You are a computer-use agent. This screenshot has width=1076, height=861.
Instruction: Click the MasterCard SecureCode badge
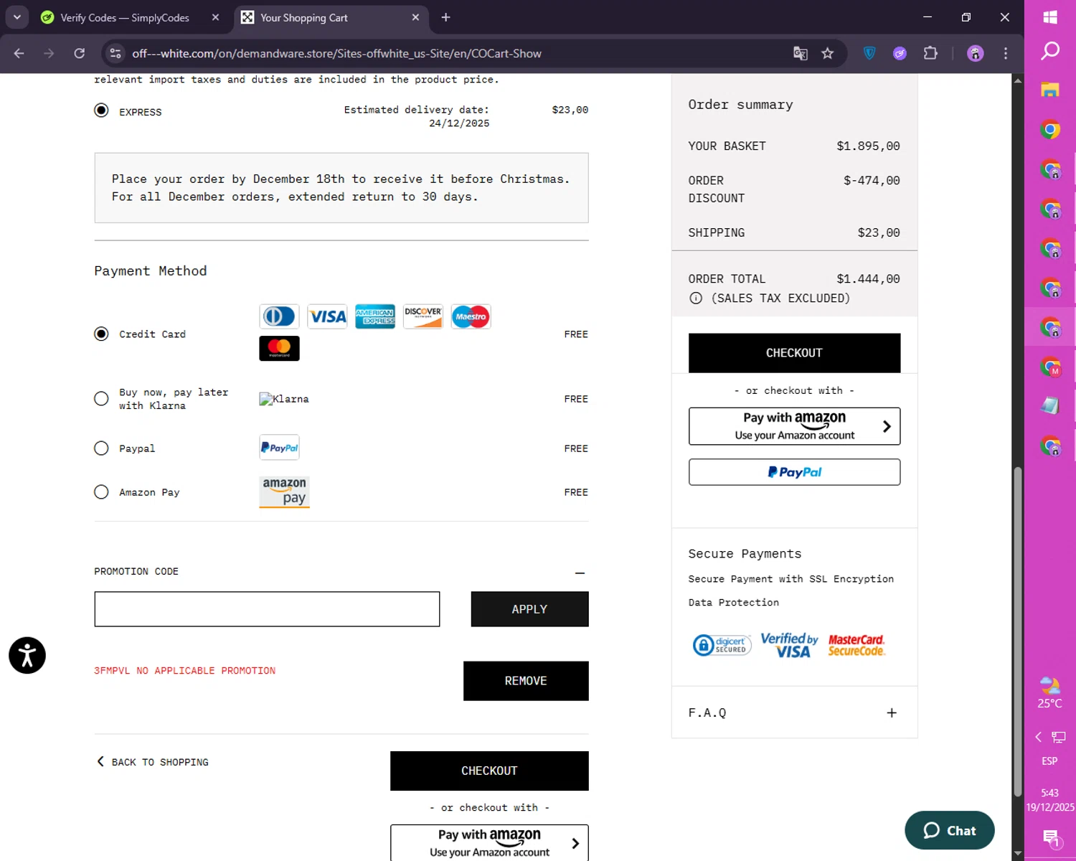[856, 645]
